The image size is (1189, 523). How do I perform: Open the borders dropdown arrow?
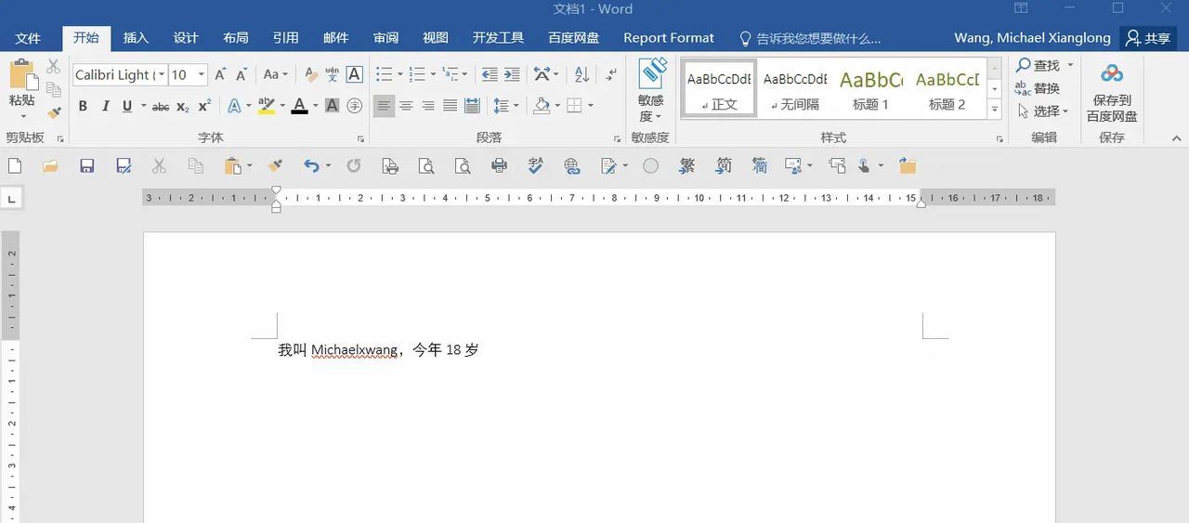coord(590,106)
